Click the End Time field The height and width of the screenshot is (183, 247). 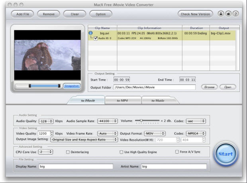click(x=188, y=80)
